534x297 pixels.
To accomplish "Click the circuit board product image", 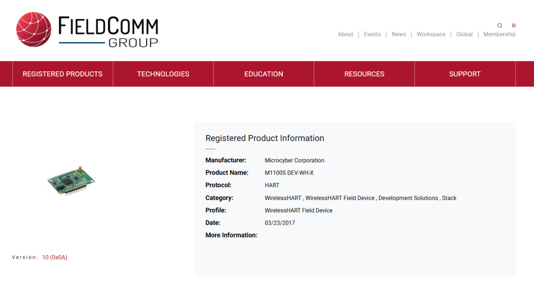I will pyautogui.click(x=71, y=181).
